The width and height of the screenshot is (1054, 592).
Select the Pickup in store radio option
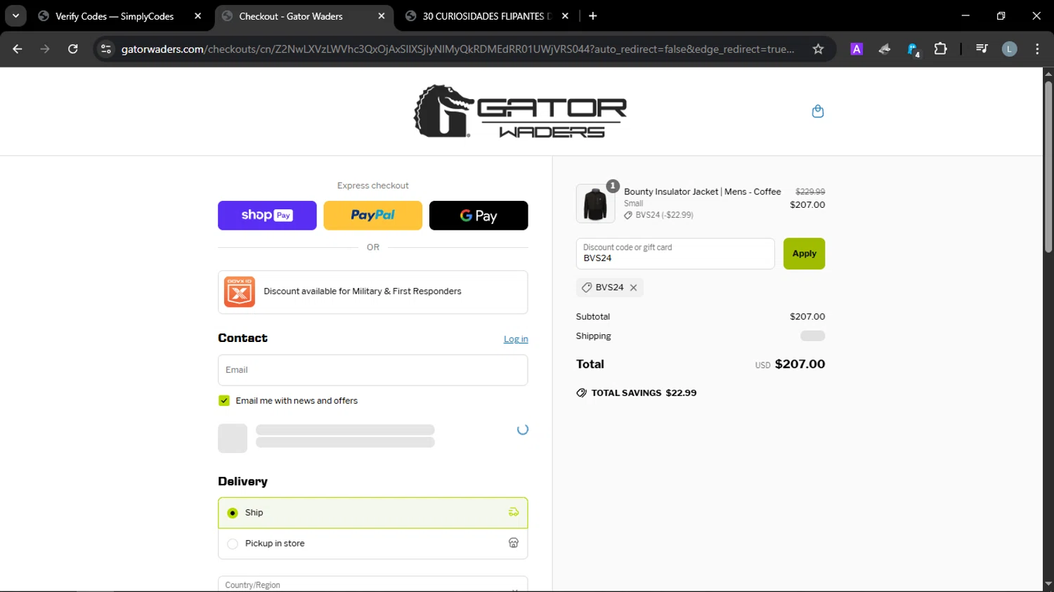(x=233, y=544)
